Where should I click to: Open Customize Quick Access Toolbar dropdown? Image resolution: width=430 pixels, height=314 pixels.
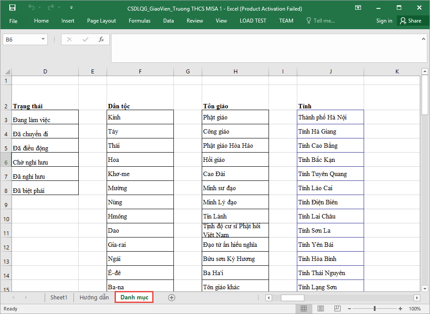coord(72,8)
